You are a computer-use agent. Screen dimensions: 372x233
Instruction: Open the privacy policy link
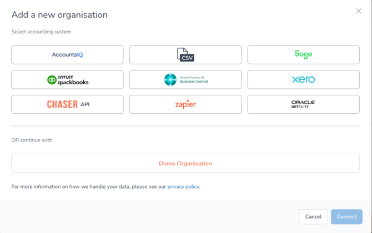tap(183, 187)
